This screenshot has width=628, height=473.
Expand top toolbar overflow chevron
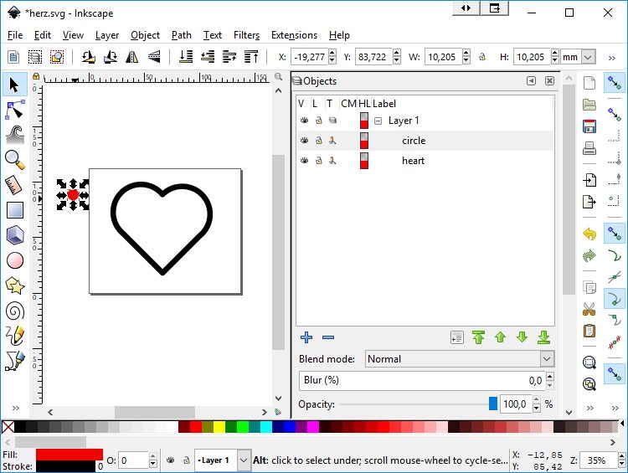point(611,58)
